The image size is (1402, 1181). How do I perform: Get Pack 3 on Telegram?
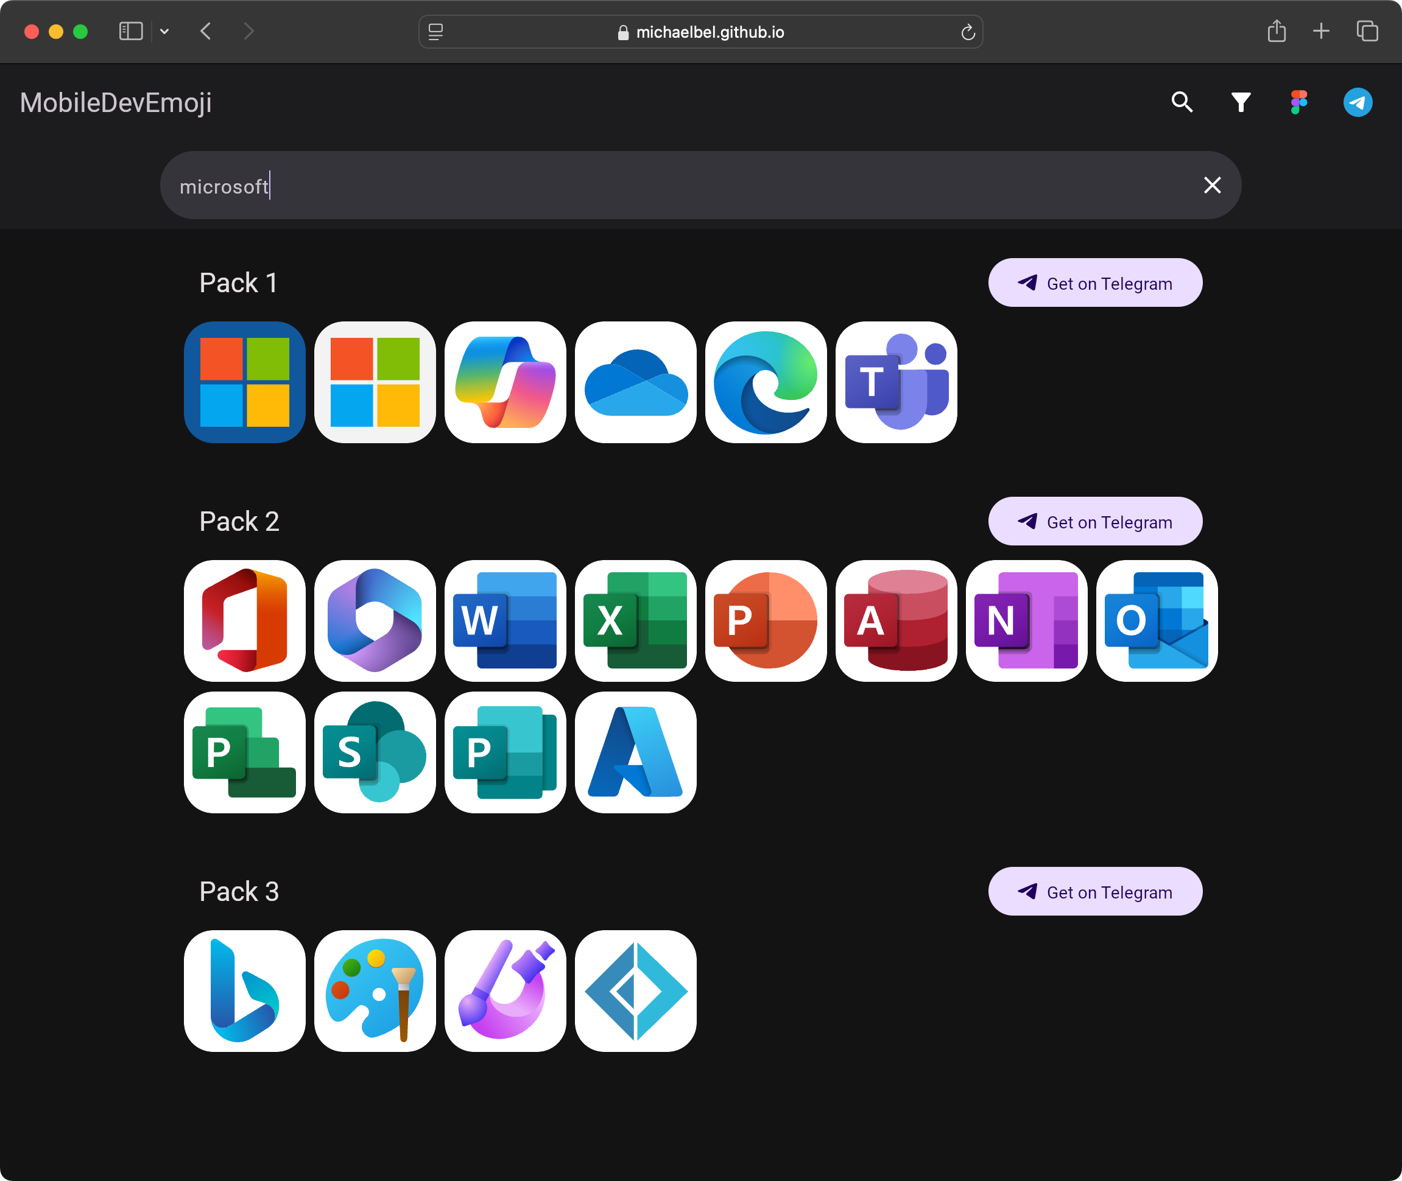coord(1095,892)
